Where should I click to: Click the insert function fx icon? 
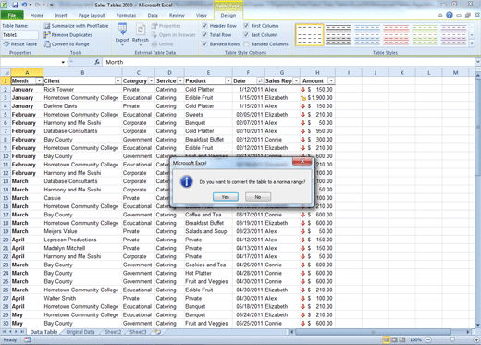pos(97,62)
